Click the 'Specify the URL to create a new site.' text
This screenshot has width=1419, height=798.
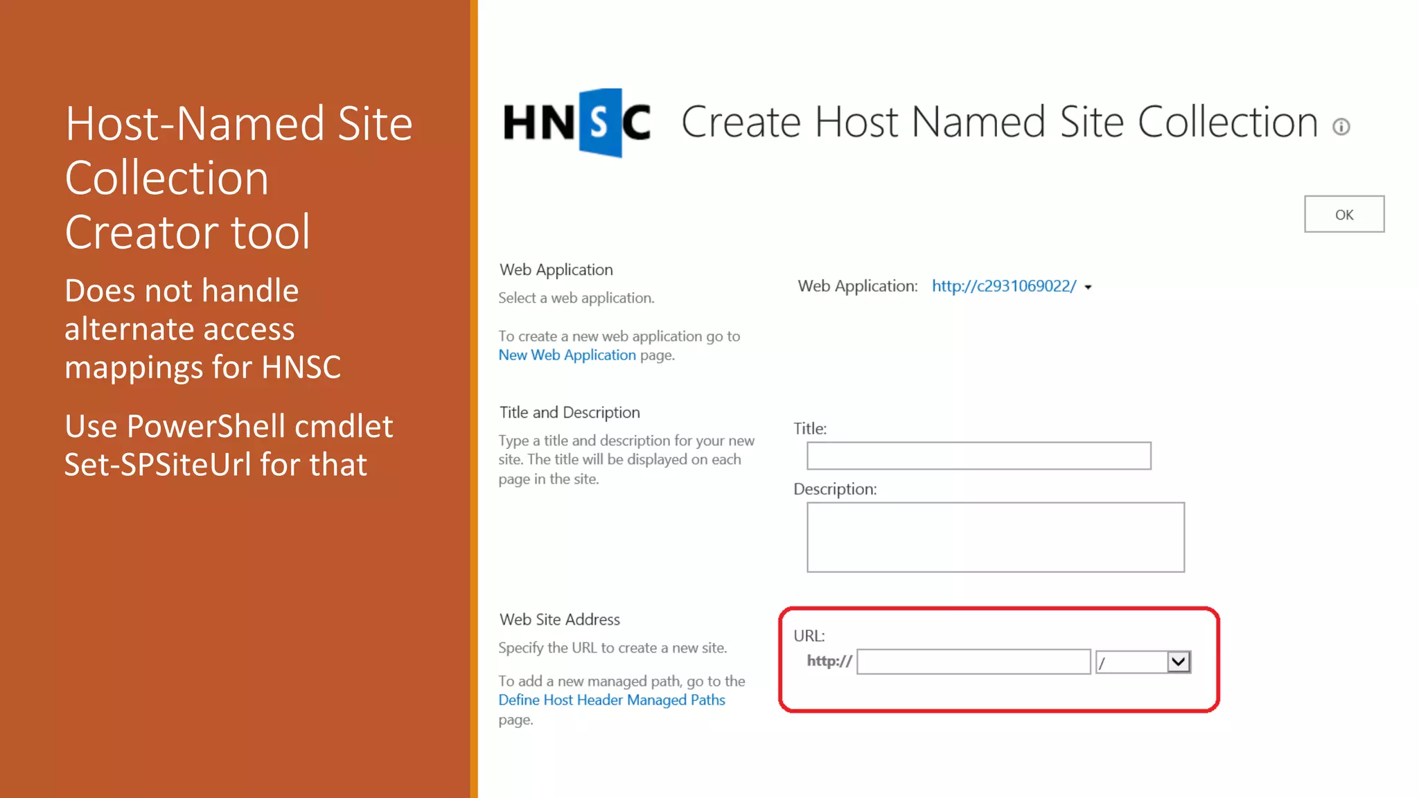point(612,648)
